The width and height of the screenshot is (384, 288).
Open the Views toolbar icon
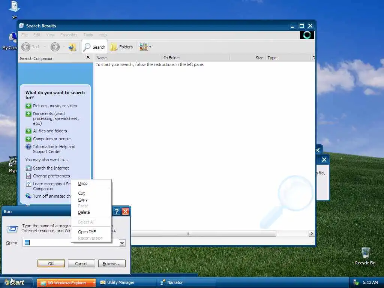[144, 47]
